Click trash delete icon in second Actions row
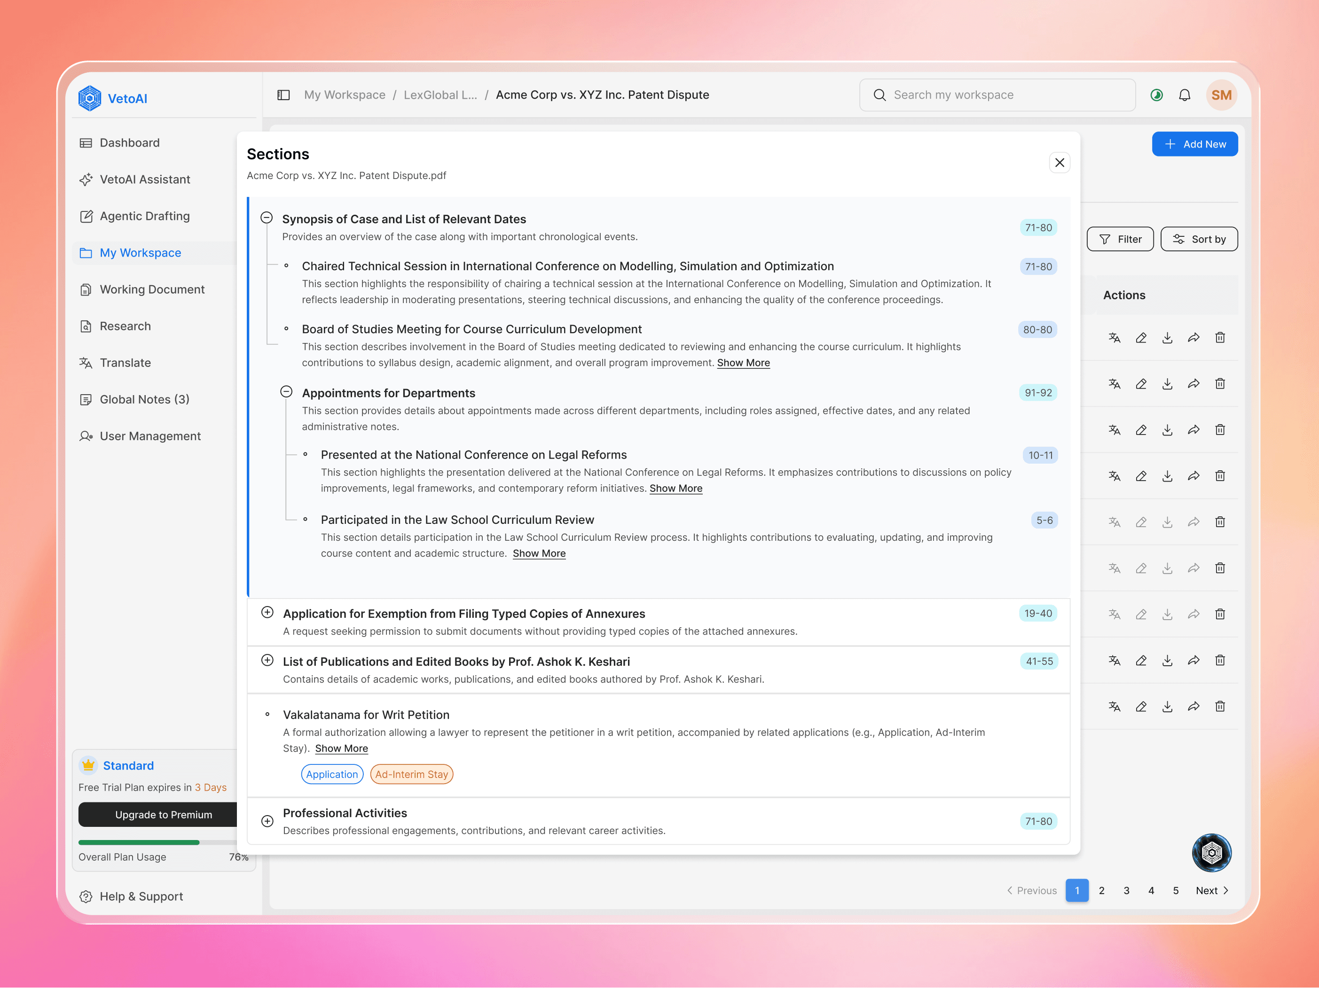This screenshot has width=1319, height=988. pyautogui.click(x=1220, y=384)
